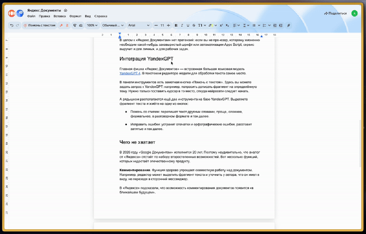Open the text color dropdown arrow

(x=205, y=26)
